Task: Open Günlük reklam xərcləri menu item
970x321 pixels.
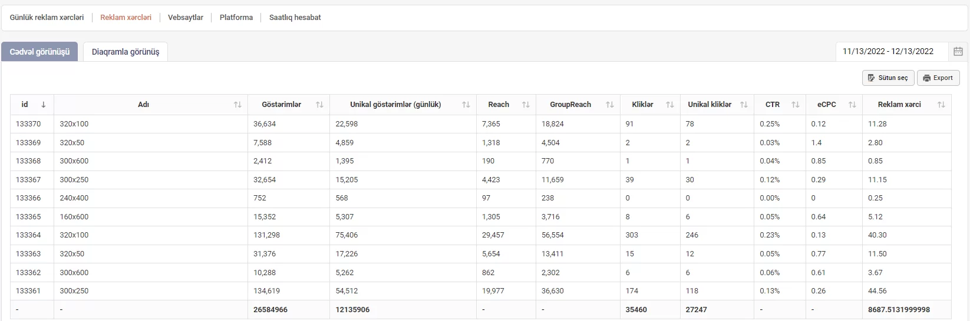Action: point(47,18)
